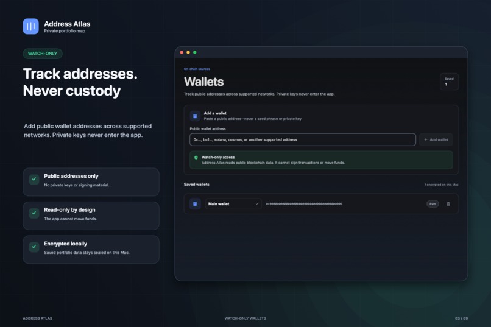Click the Address Atlas logo icon
This screenshot has width=491, height=327.
click(30, 26)
